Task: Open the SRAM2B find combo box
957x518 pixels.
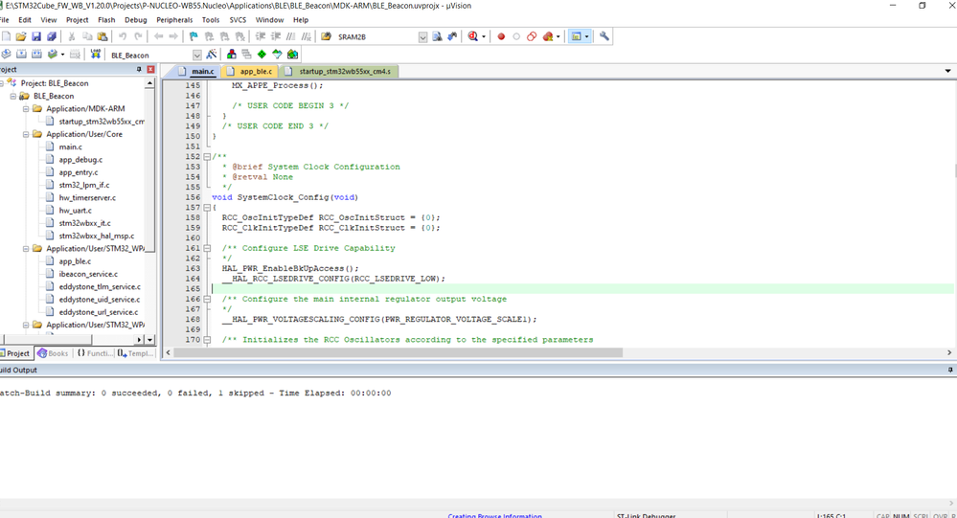Action: tap(422, 36)
